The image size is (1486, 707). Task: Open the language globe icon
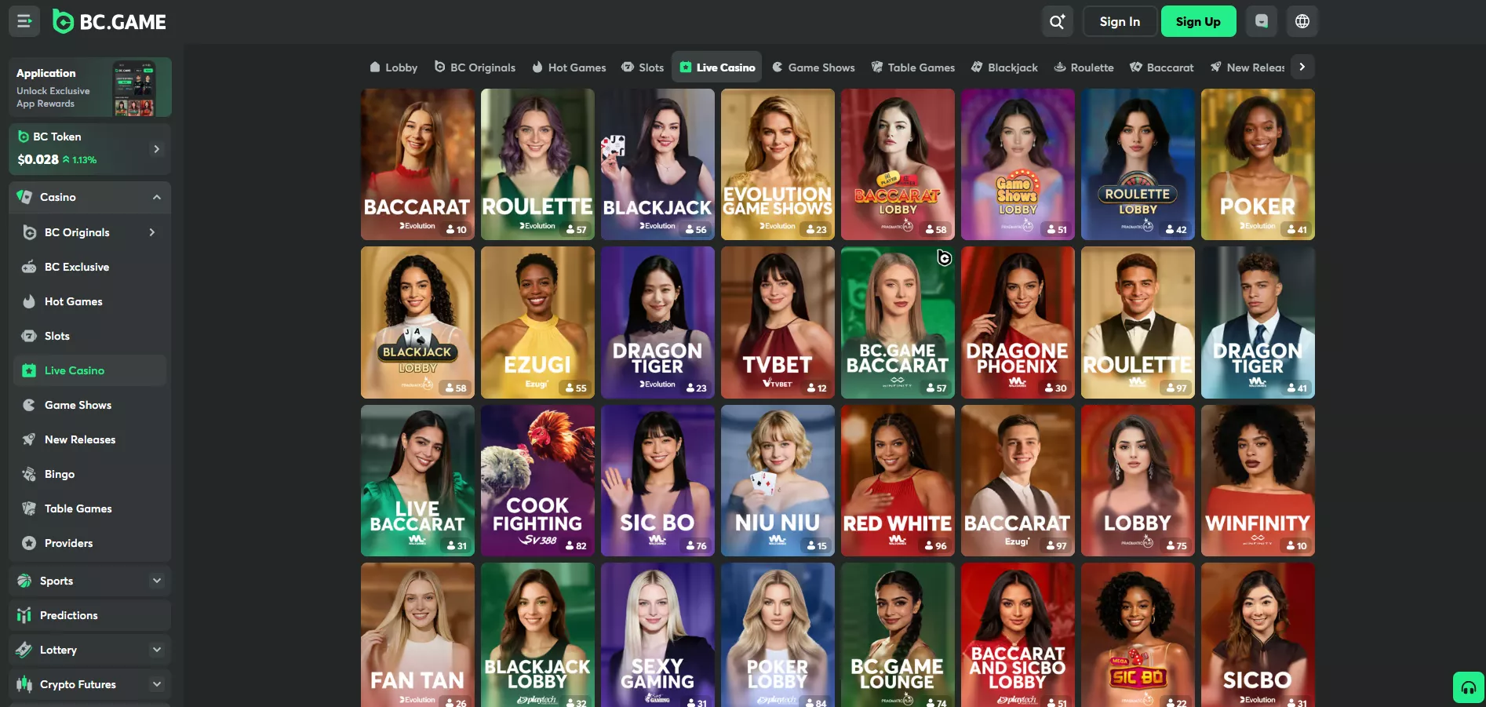pos(1302,21)
